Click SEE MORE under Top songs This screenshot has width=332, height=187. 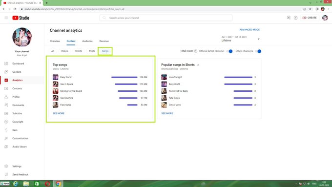59,113
